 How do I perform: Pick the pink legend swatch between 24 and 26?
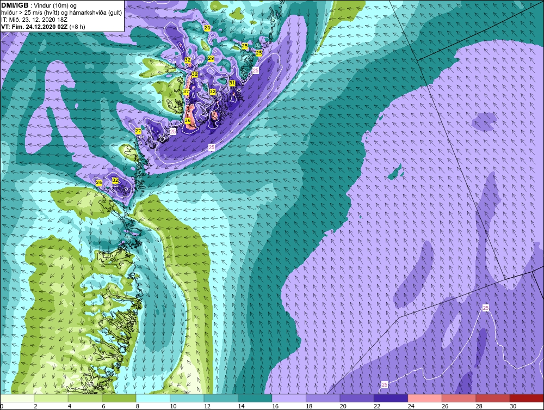coord(425,398)
